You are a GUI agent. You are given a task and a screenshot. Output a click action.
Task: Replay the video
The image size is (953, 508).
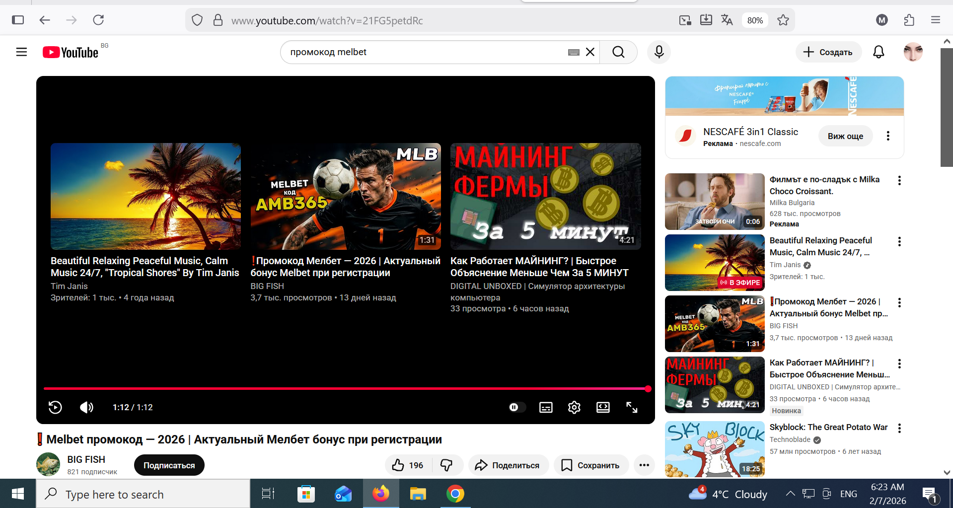55,407
